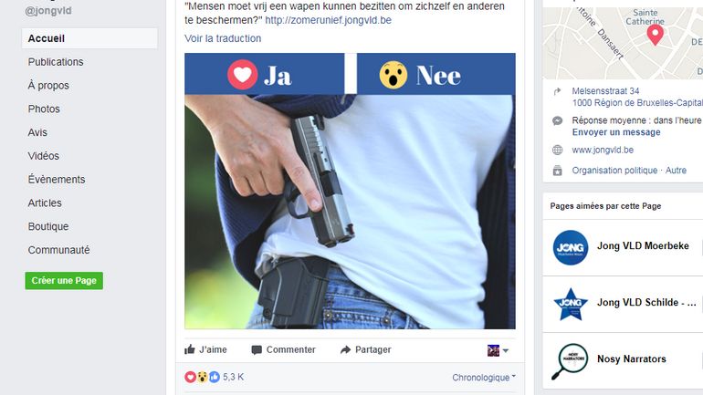Click the Partager share arrow icon
Image resolution: width=703 pixels, height=395 pixels.
click(345, 349)
